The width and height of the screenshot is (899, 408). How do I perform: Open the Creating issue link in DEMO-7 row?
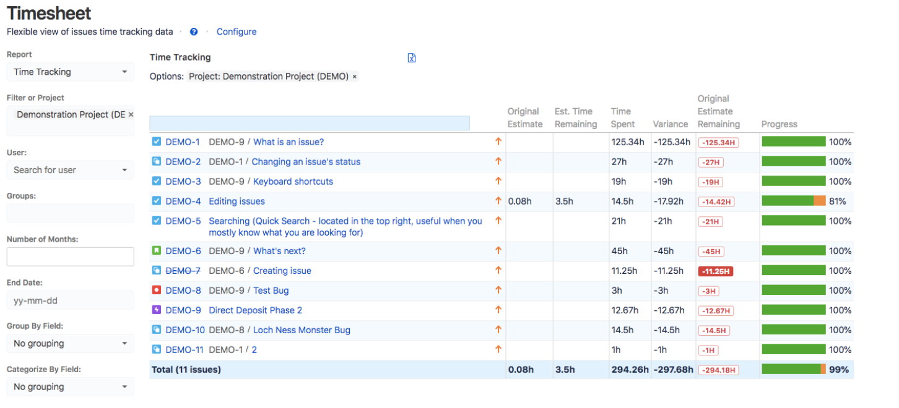[282, 270]
